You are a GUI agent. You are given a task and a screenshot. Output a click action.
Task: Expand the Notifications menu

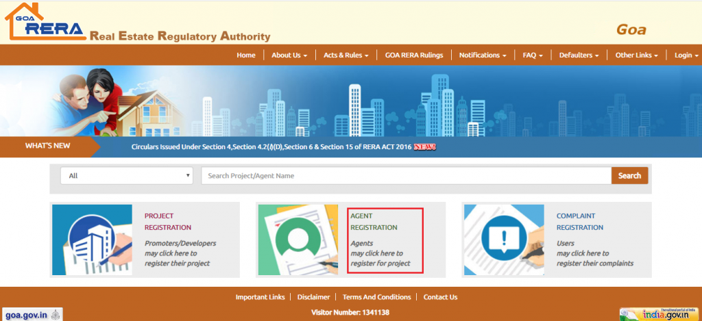(x=483, y=55)
